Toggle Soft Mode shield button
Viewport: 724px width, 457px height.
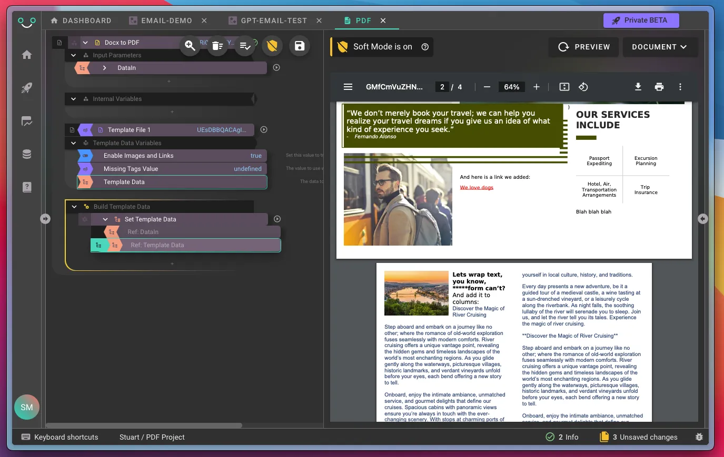pos(272,46)
